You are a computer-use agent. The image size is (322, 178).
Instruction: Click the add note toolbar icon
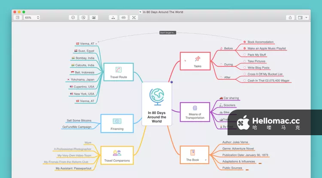pyautogui.click(x=83, y=18)
